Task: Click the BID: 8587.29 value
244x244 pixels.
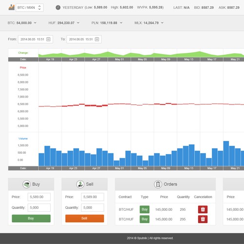Action: tap(204, 7)
